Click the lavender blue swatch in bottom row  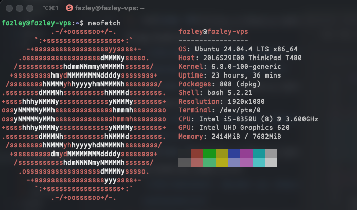pyautogui.click(x=234, y=162)
